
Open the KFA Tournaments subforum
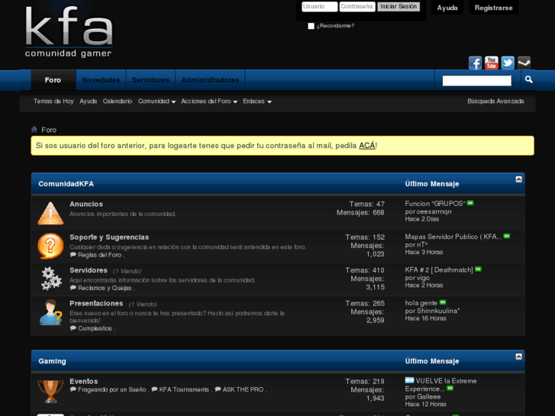(x=184, y=389)
